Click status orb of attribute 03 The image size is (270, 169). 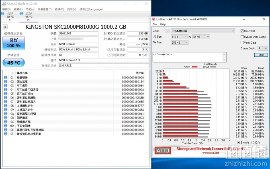pos(6,86)
